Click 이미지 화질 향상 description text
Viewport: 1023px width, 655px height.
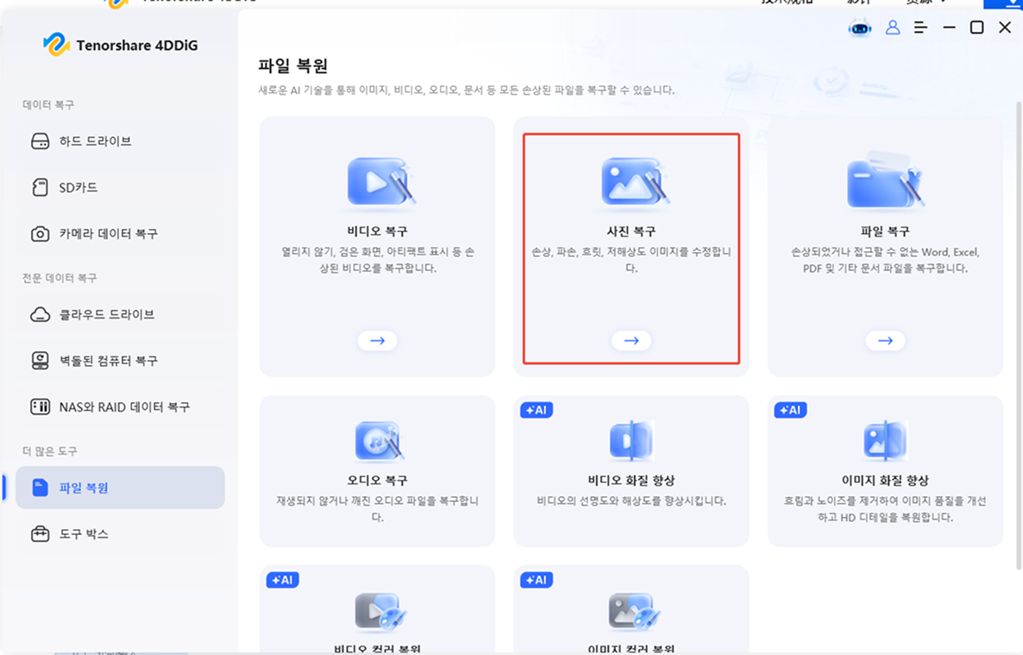pos(885,508)
